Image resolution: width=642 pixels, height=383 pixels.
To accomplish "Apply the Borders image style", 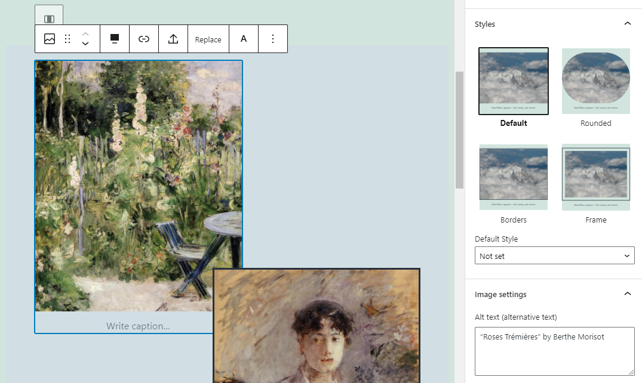I will pos(513,177).
